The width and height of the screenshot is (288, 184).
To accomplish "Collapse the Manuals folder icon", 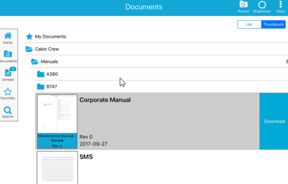I will point(35,61).
